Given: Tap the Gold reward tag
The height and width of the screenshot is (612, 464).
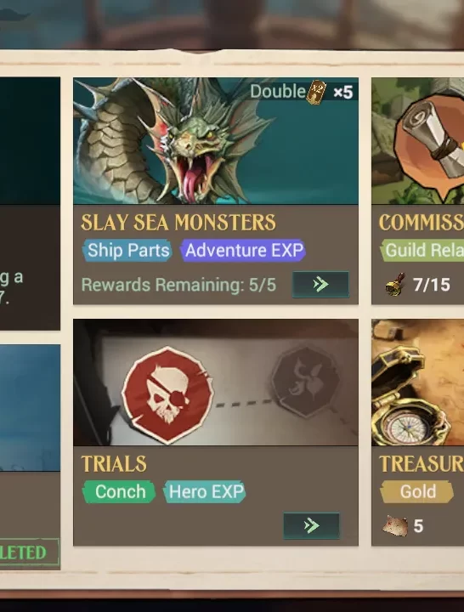Looking at the screenshot, I should click(x=417, y=491).
